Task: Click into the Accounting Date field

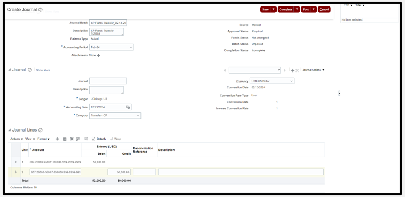Action: [x=107, y=107]
